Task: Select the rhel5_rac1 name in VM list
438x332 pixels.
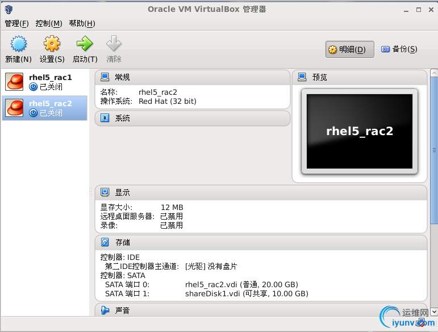Action: tap(51, 77)
